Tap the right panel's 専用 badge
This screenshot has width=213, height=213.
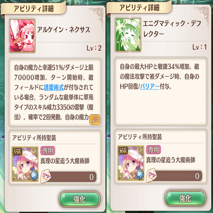153,150
